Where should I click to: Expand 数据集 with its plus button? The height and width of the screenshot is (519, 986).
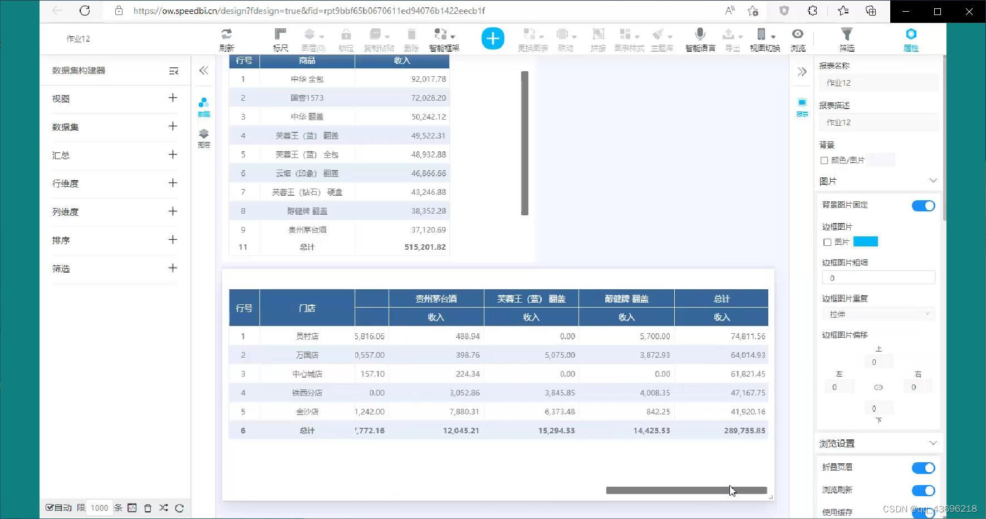click(x=173, y=126)
